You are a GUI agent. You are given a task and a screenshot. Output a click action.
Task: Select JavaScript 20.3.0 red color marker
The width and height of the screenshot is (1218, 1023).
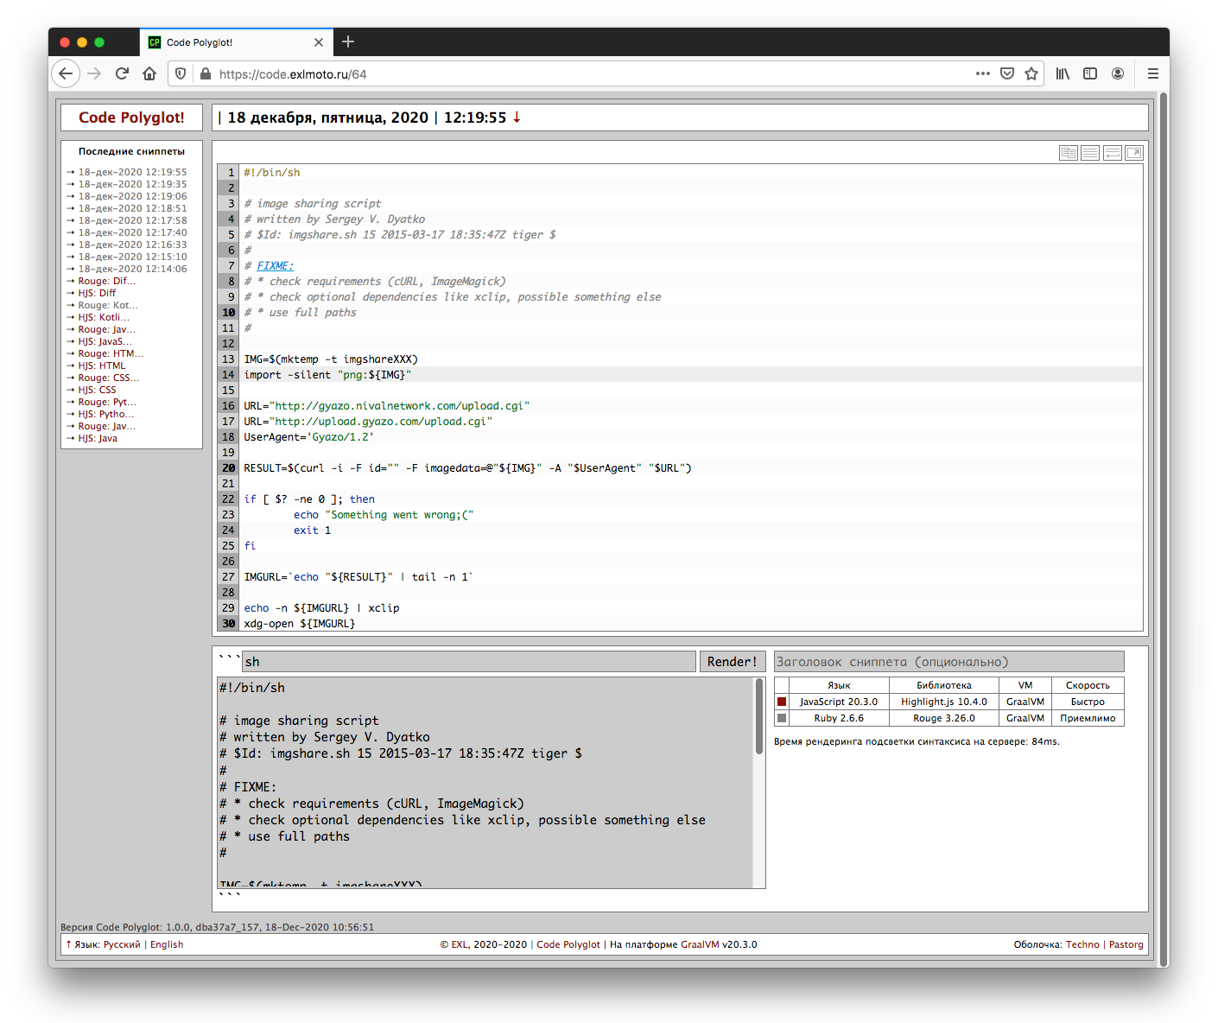[x=782, y=702]
